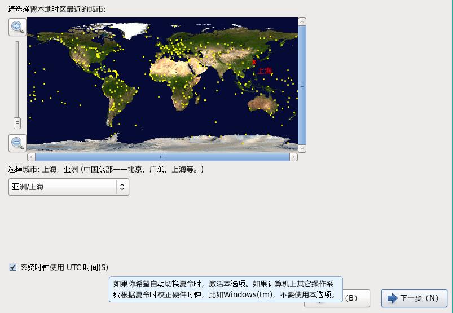Click the 下一步 (N) next button

click(x=414, y=298)
